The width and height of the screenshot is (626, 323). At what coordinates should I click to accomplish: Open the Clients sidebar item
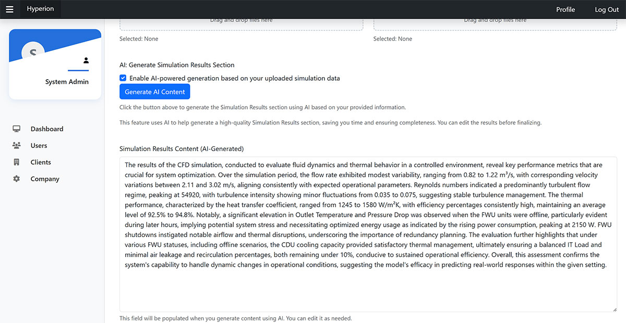(x=41, y=162)
